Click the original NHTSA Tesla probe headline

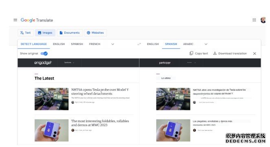[100, 92]
